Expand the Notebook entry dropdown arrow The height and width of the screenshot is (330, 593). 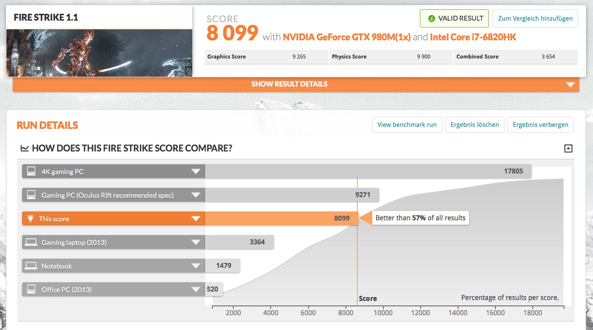(x=196, y=266)
